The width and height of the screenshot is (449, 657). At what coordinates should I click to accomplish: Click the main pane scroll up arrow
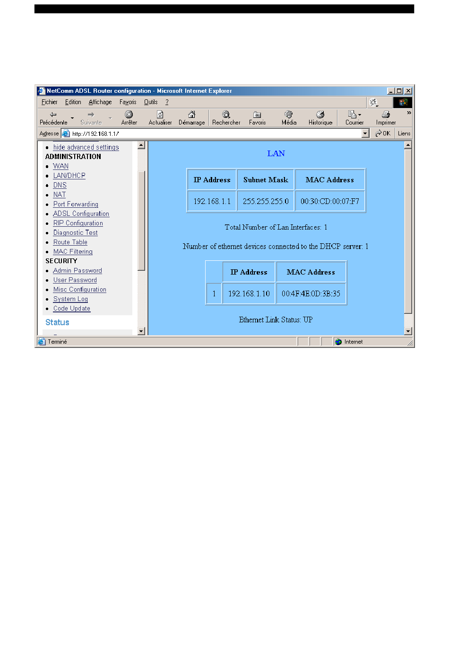tap(408, 145)
